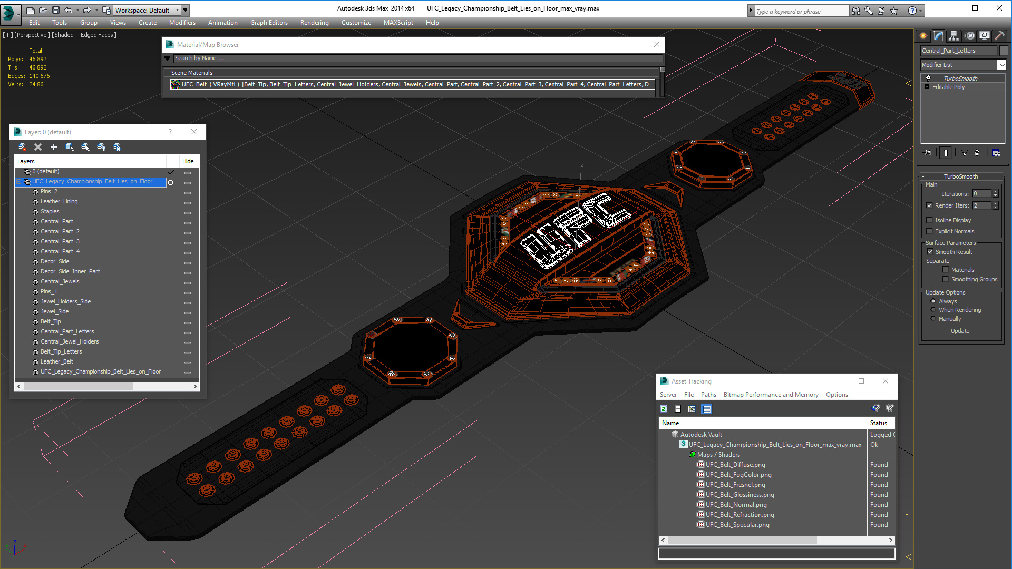Open the Modifier List dropdown
The height and width of the screenshot is (569, 1012).
click(1001, 65)
